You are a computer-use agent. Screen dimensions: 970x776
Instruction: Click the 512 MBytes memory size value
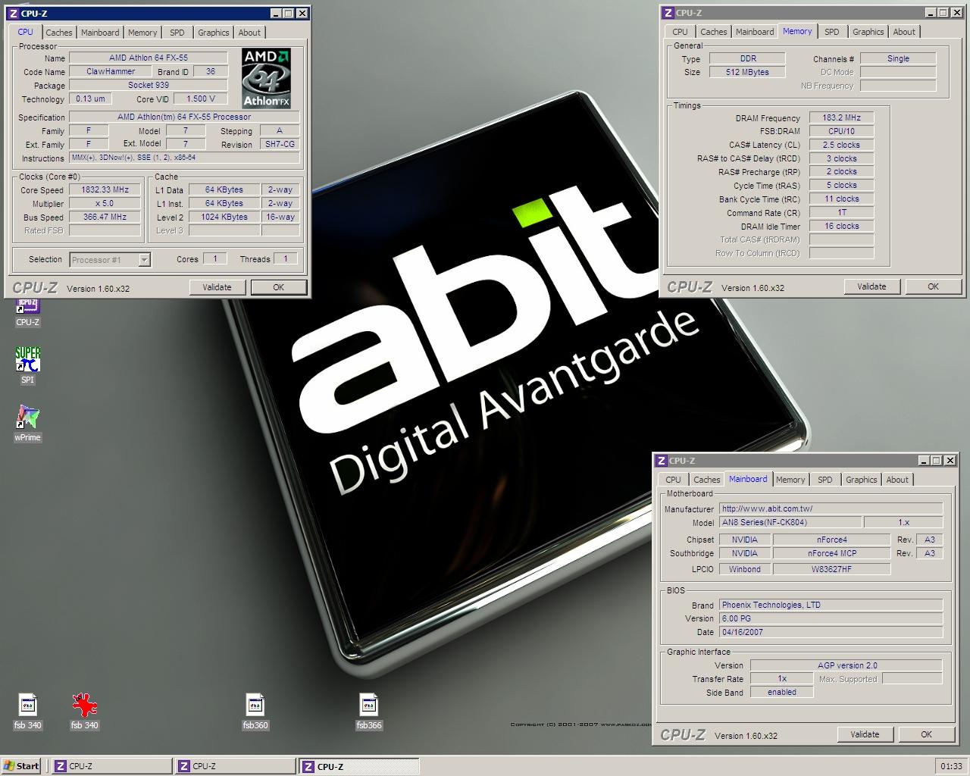pyautogui.click(x=747, y=72)
